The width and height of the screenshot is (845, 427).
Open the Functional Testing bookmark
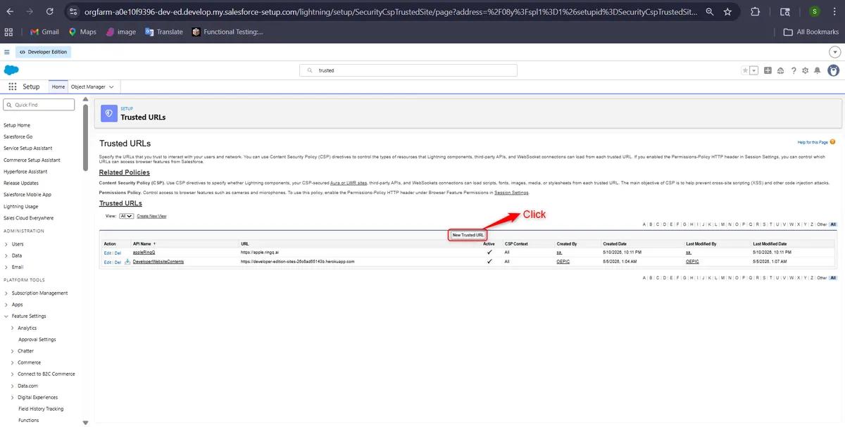(227, 32)
